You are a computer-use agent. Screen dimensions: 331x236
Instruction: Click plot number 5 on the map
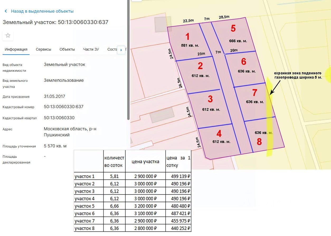click(233, 28)
